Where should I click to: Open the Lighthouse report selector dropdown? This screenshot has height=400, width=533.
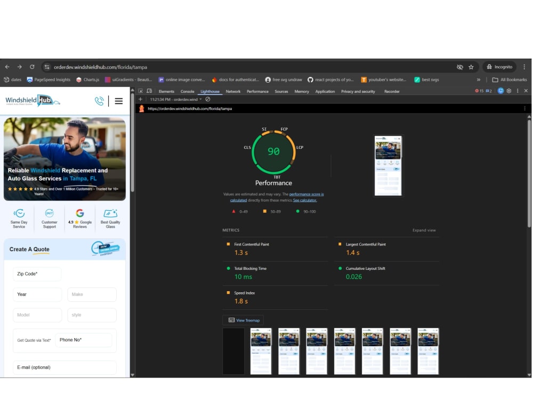click(x=176, y=99)
